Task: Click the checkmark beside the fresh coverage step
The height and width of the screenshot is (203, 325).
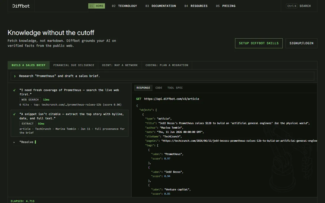Action: pos(14,90)
